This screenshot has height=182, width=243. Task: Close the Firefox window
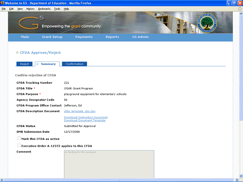tap(240, 3)
